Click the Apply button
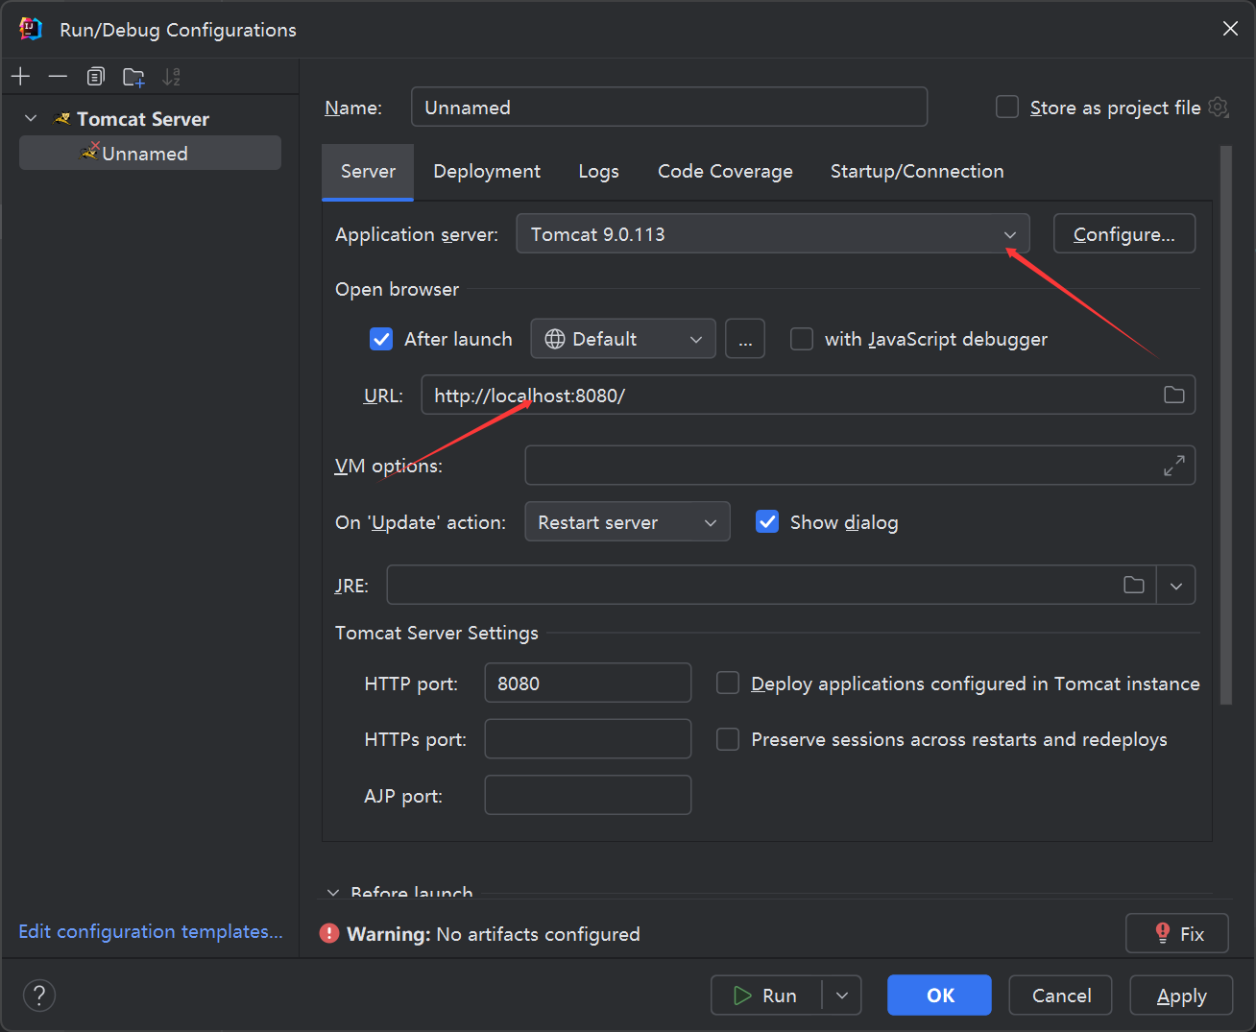The image size is (1256, 1032). (1181, 996)
